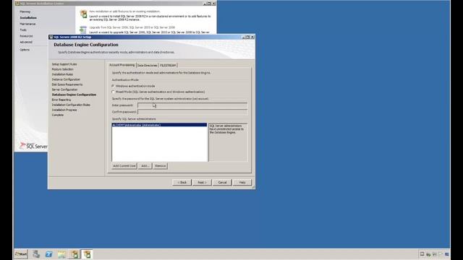Screen dimensions: 463x260
Task: Click the Confirm password field
Action: pyautogui.click(x=192, y=112)
